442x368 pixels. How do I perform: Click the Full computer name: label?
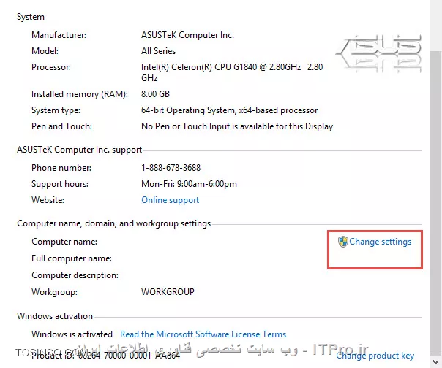[72, 258]
